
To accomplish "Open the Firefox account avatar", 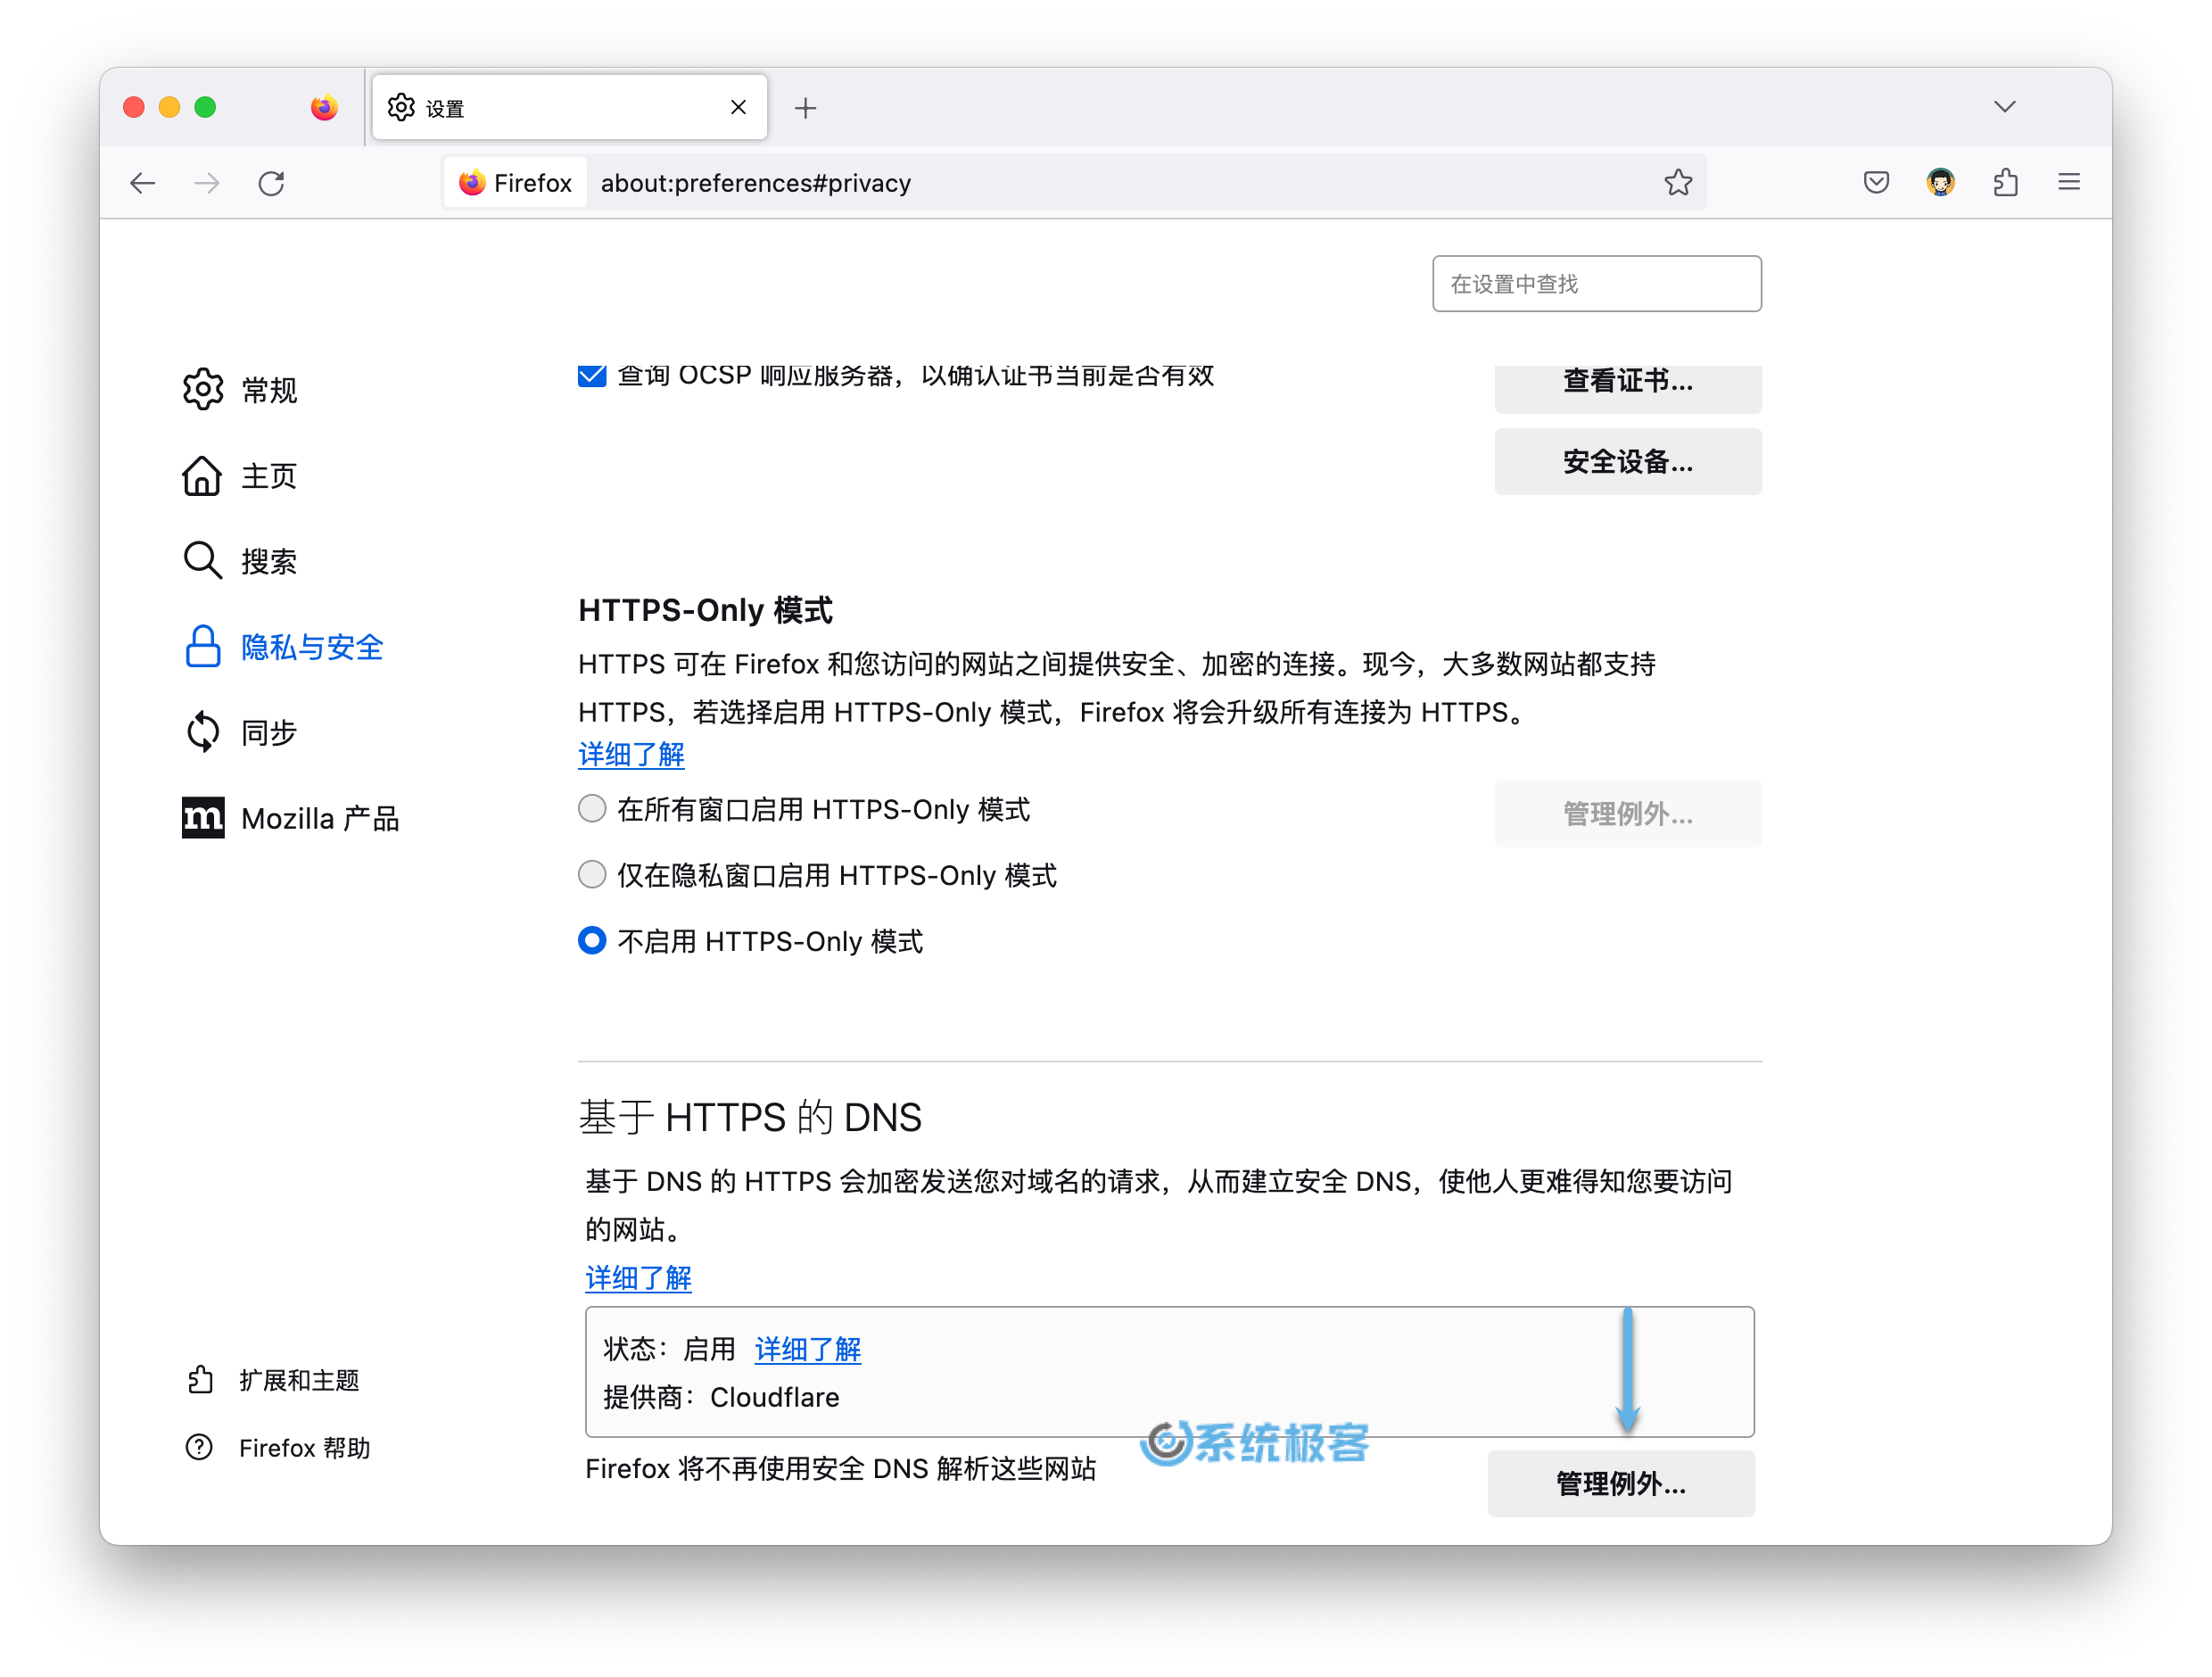I will click(x=1940, y=182).
